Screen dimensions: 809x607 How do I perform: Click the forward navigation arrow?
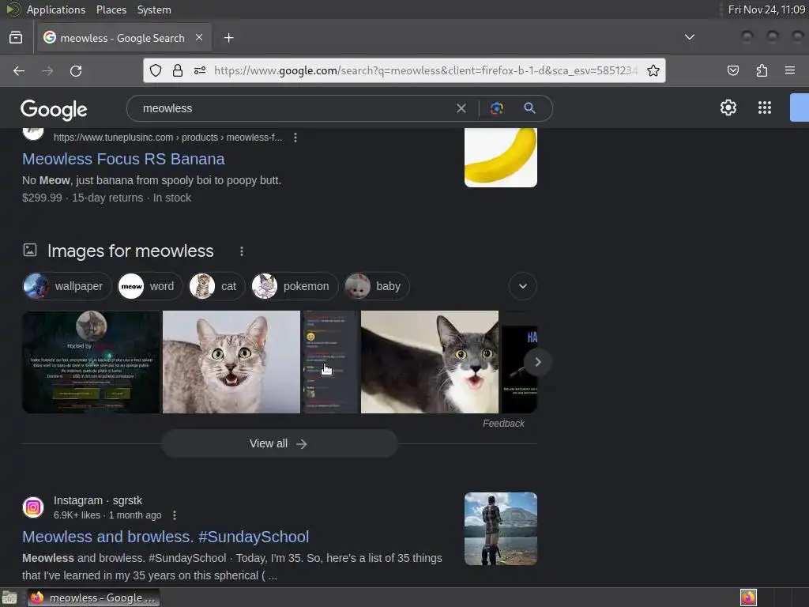click(x=47, y=70)
